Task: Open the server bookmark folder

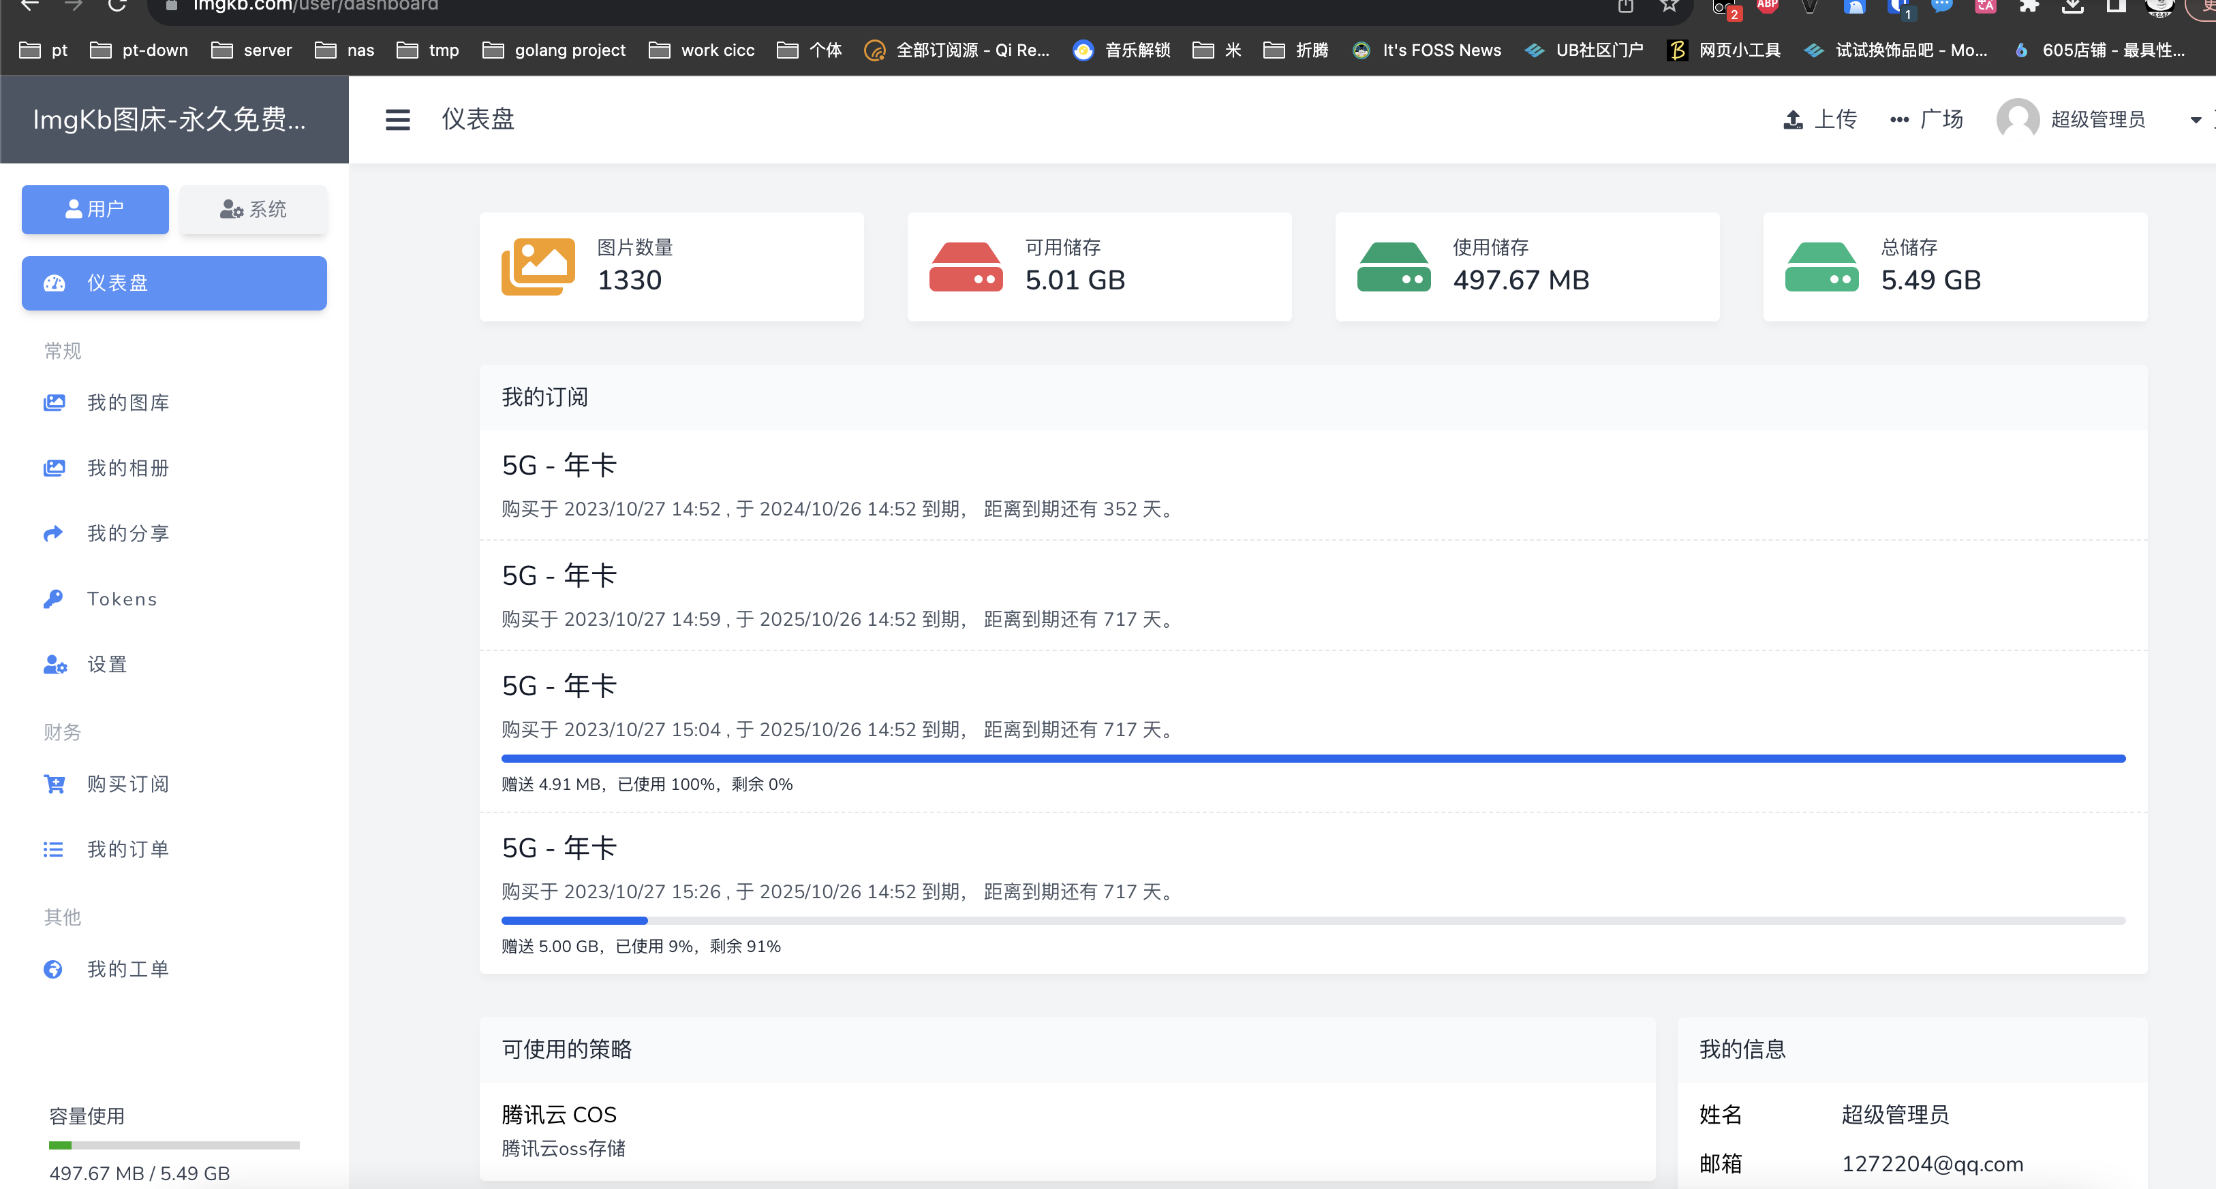Action: pyautogui.click(x=251, y=50)
